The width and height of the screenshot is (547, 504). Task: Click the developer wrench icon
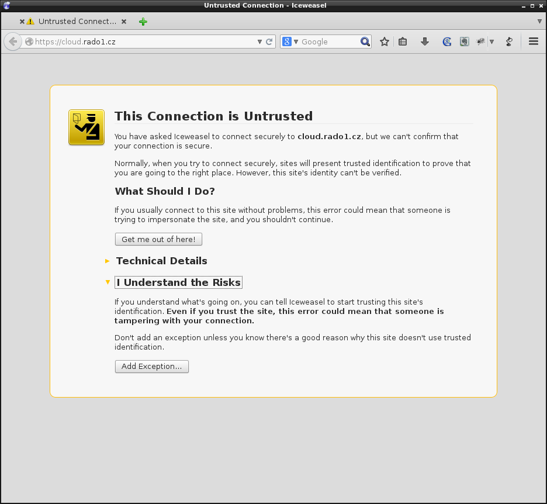tap(510, 42)
